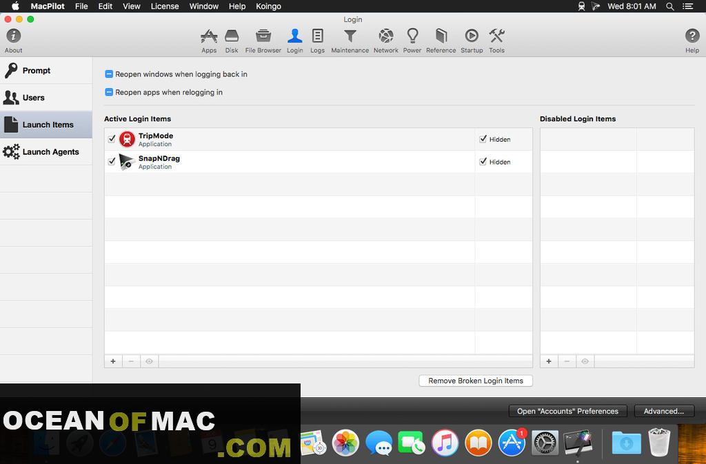The image size is (706, 464).
Task: Select the TripMode row name
Action: pos(156,136)
